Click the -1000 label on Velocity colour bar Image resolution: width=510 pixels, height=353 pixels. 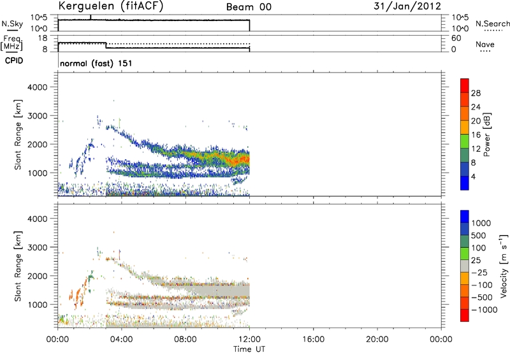484,310
